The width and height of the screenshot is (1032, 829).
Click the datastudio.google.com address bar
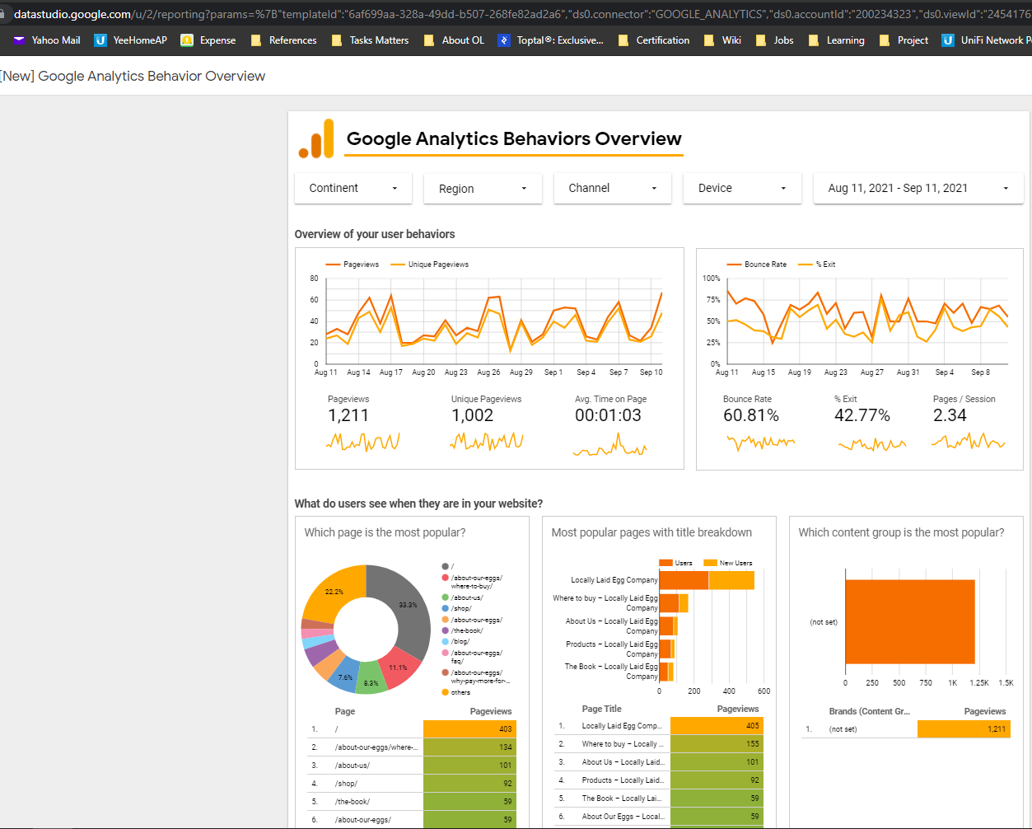(519, 14)
